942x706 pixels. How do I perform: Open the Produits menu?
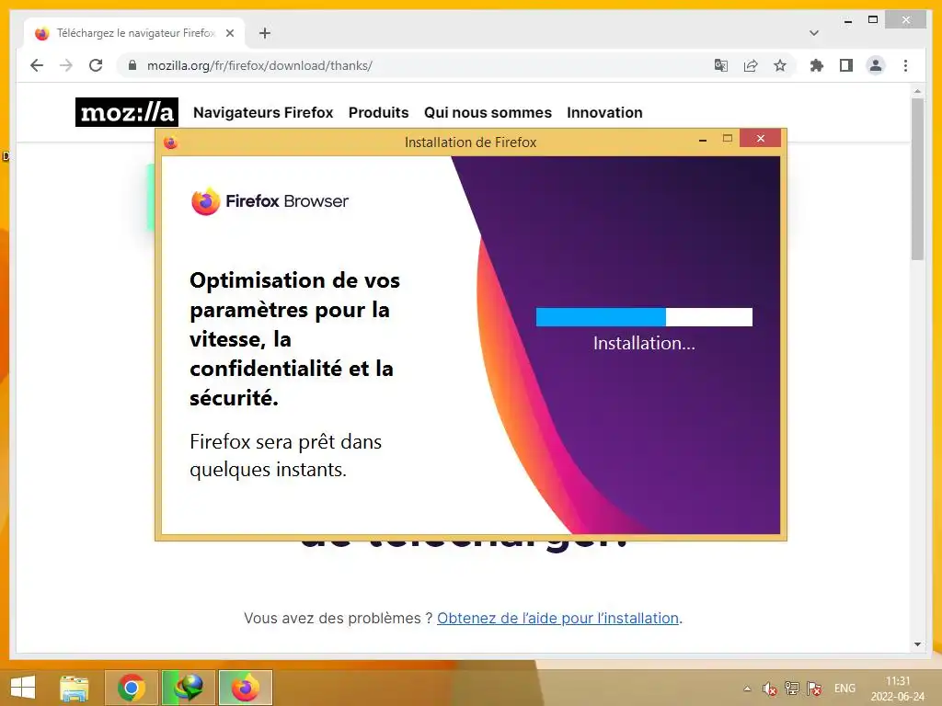pos(378,112)
